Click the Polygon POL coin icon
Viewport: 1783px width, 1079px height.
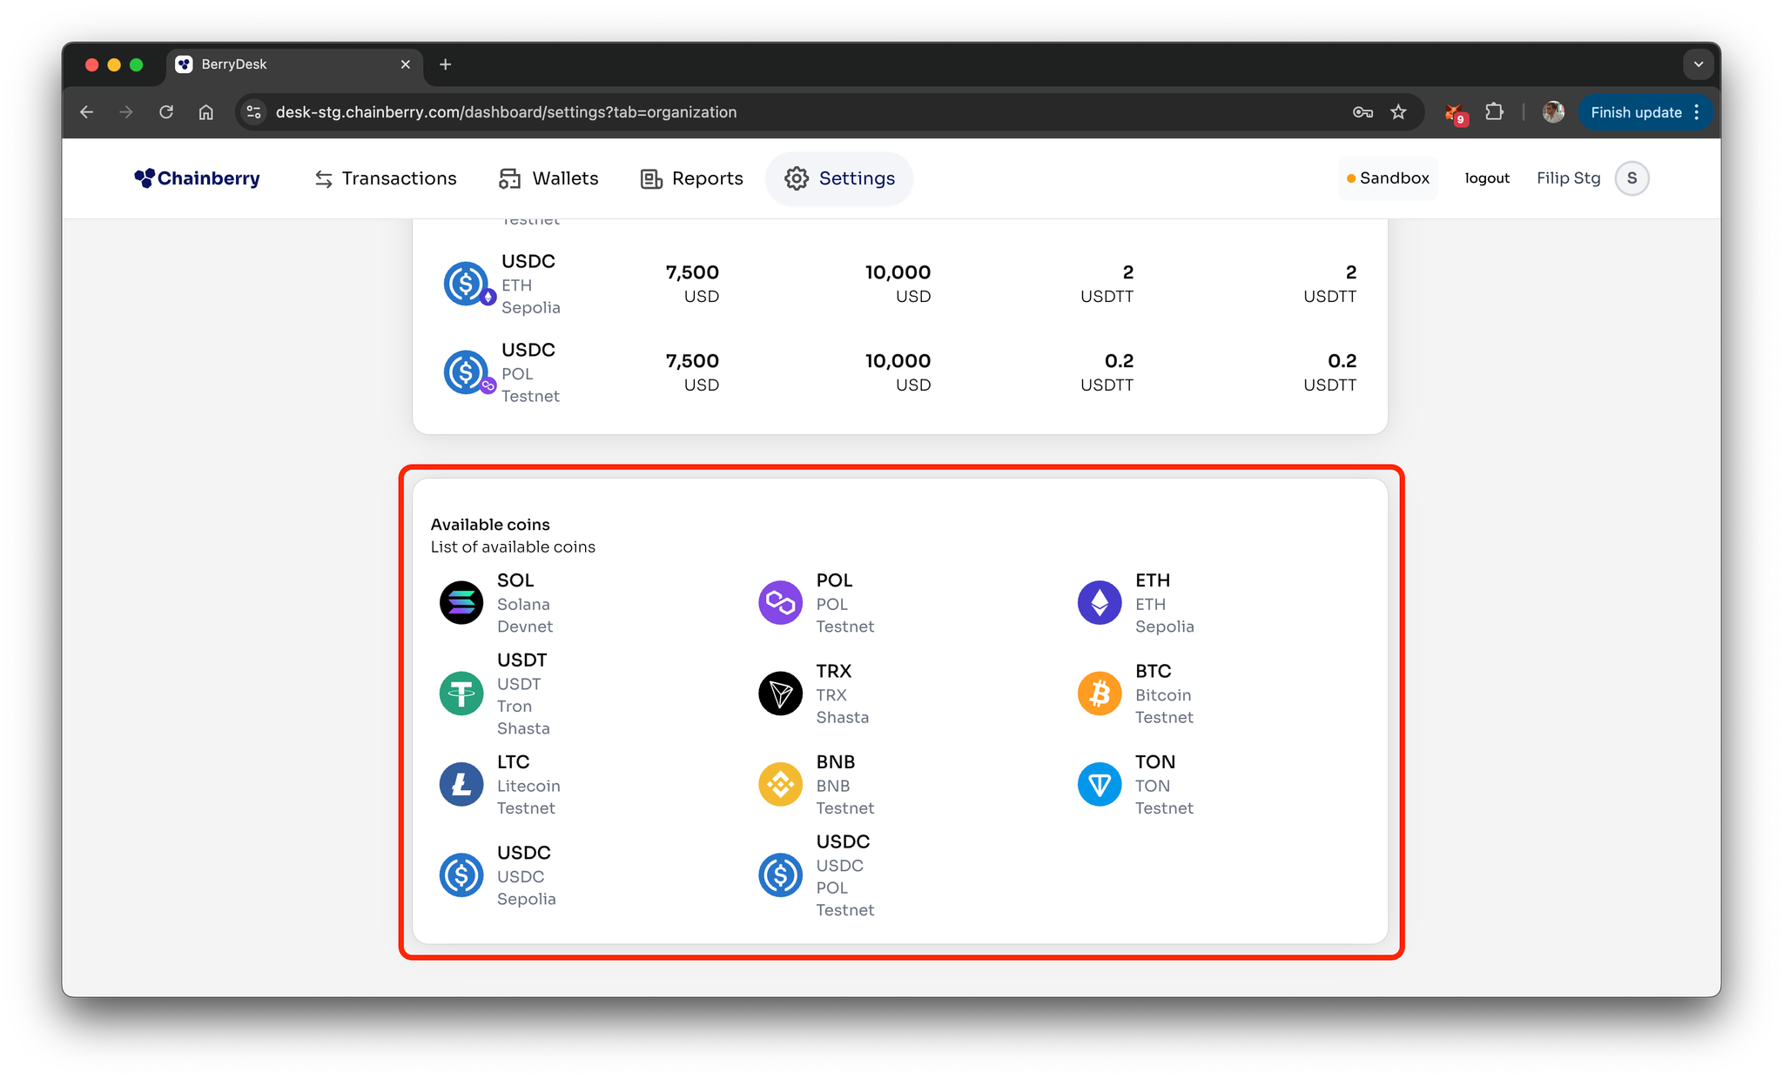(x=780, y=602)
